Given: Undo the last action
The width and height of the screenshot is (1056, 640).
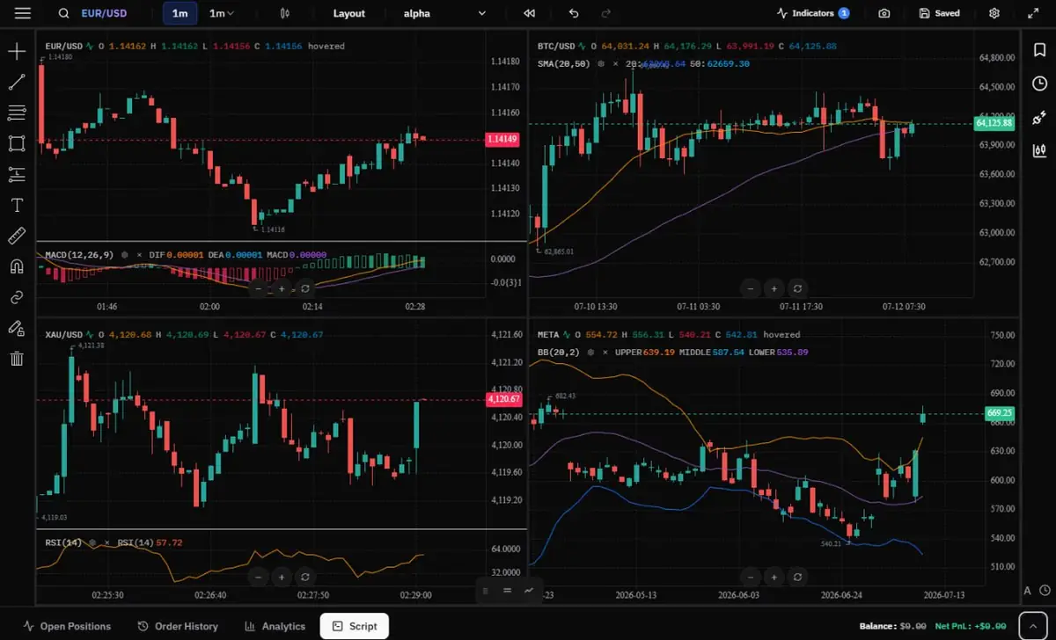Looking at the screenshot, I should (575, 13).
